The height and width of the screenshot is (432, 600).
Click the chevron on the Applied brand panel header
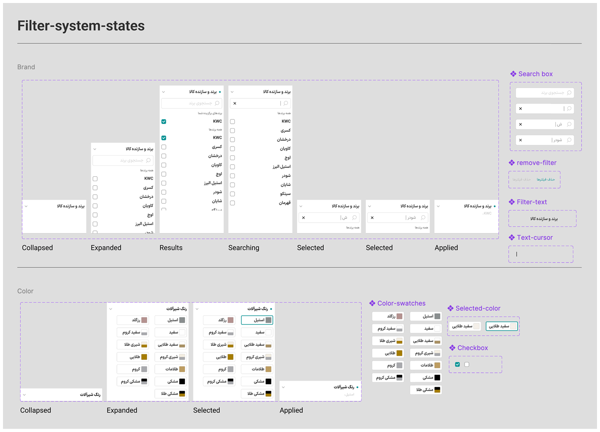click(x=438, y=206)
